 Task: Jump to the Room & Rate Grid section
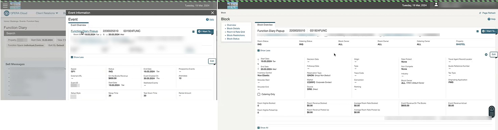click(236, 32)
